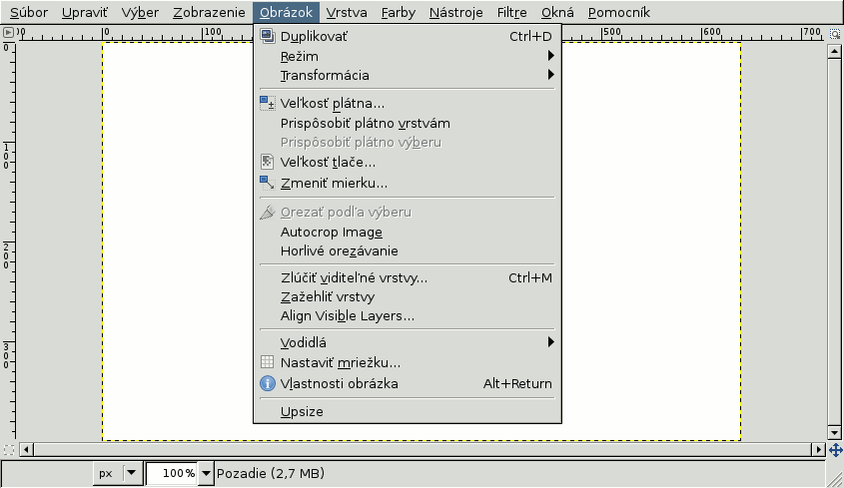Viewport: 844px width, 488px height.
Task: Click the zoom magnifier icon at top-right corner
Action: click(x=835, y=34)
